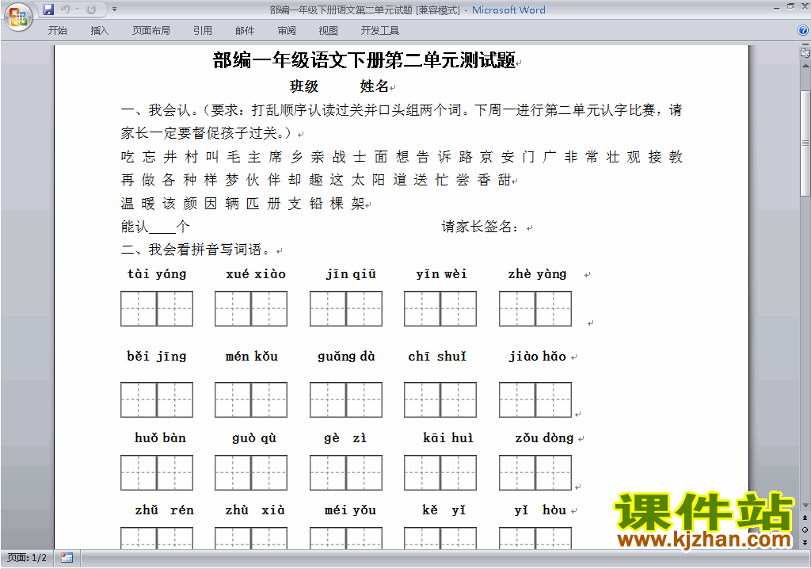811x569 pixels.
Task: Click the Previous Page double-arrow button
Action: click(805, 517)
